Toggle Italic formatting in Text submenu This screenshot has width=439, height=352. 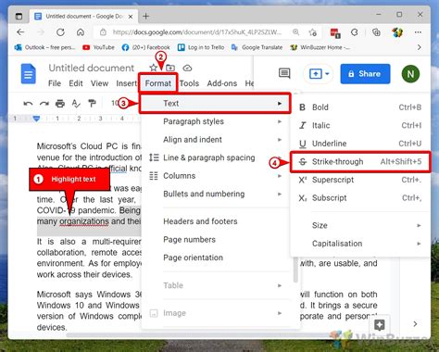[x=360, y=125]
